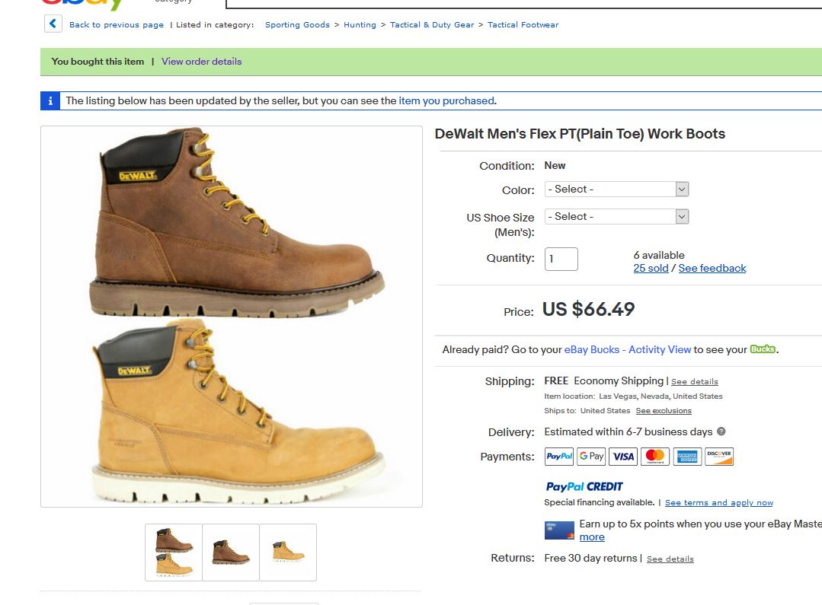Open the See feedback link
This screenshot has width=822, height=605.
(x=712, y=268)
